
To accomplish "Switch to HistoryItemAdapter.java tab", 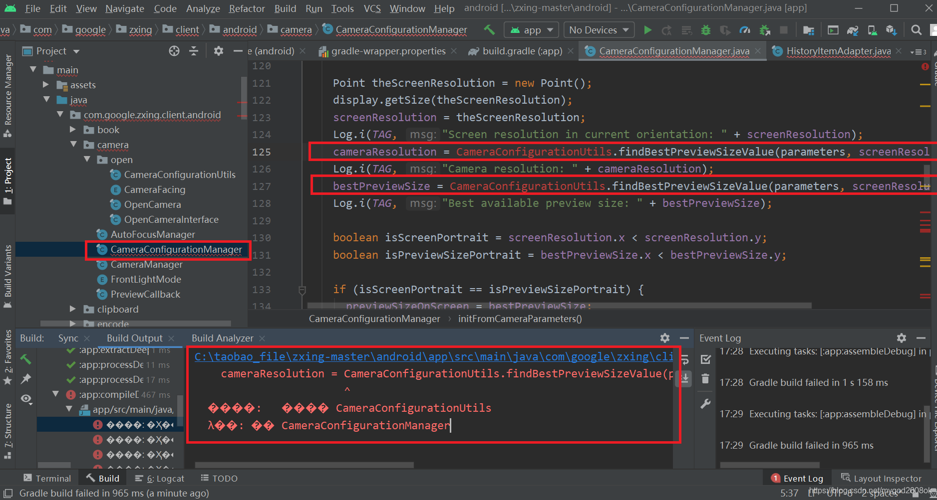I will click(839, 51).
